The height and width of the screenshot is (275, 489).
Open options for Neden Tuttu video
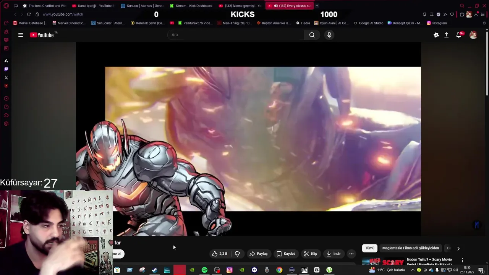pyautogui.click(x=462, y=260)
